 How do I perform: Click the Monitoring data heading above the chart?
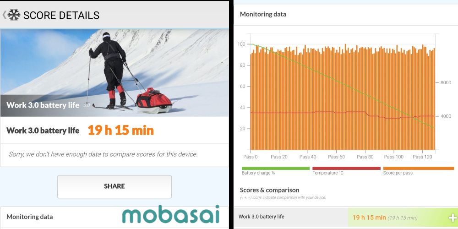coord(263,14)
